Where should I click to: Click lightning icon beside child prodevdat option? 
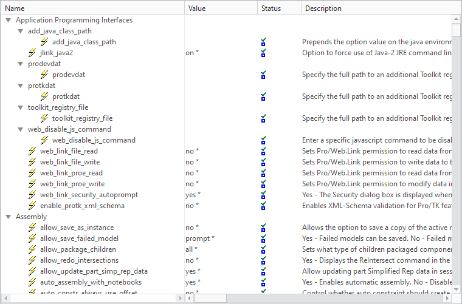coord(44,75)
